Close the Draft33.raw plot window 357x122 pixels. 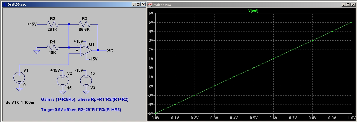pos(354,5)
